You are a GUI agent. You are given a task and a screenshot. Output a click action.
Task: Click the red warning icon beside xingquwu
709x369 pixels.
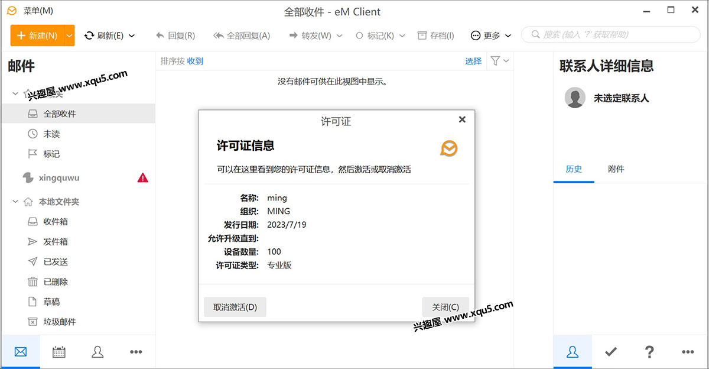click(x=143, y=177)
